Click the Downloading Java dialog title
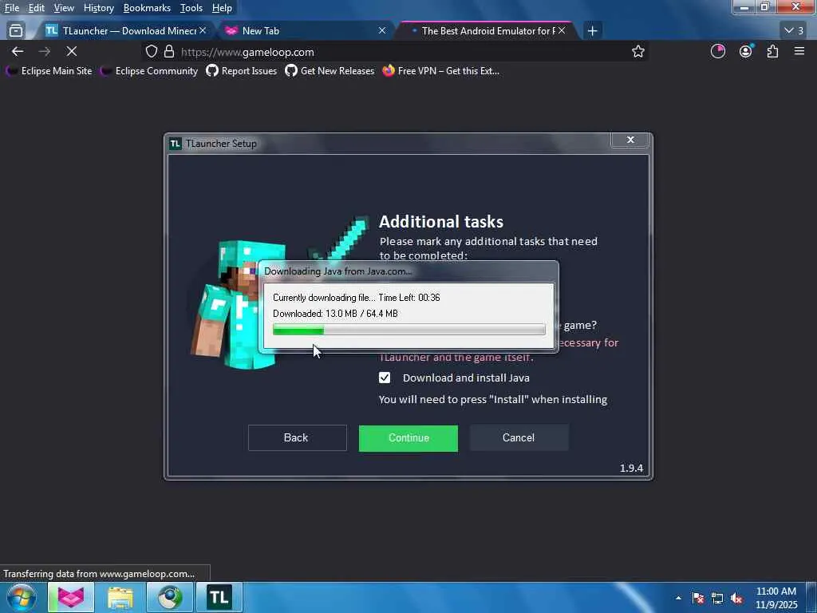The width and height of the screenshot is (817, 613). pyautogui.click(x=337, y=271)
